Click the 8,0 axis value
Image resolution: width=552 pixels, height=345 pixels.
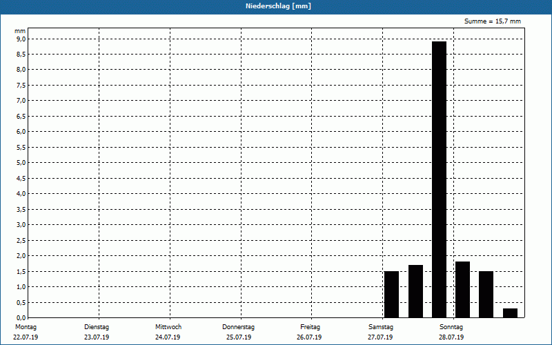point(21,70)
